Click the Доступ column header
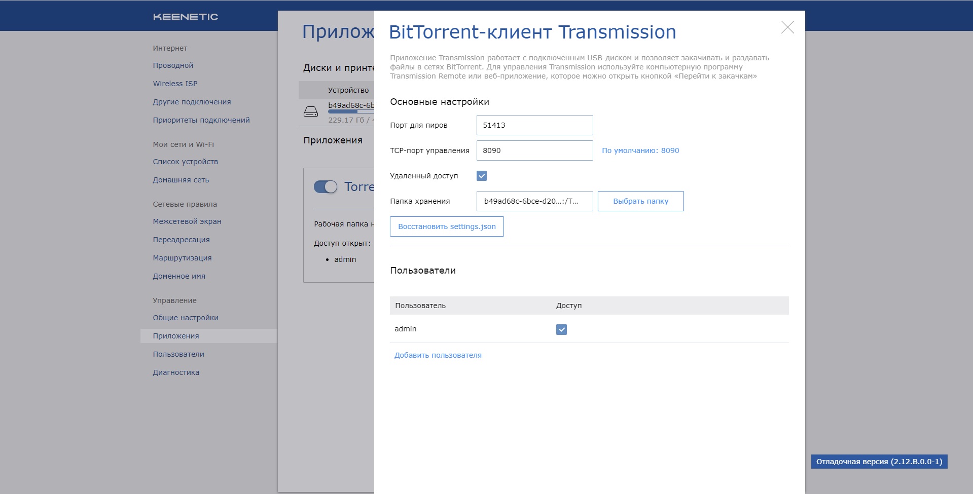The width and height of the screenshot is (973, 494). coord(569,306)
